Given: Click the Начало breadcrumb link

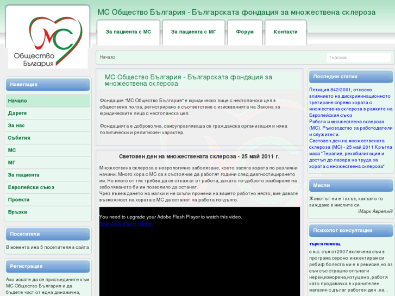Looking at the screenshot, I should coord(108,57).
